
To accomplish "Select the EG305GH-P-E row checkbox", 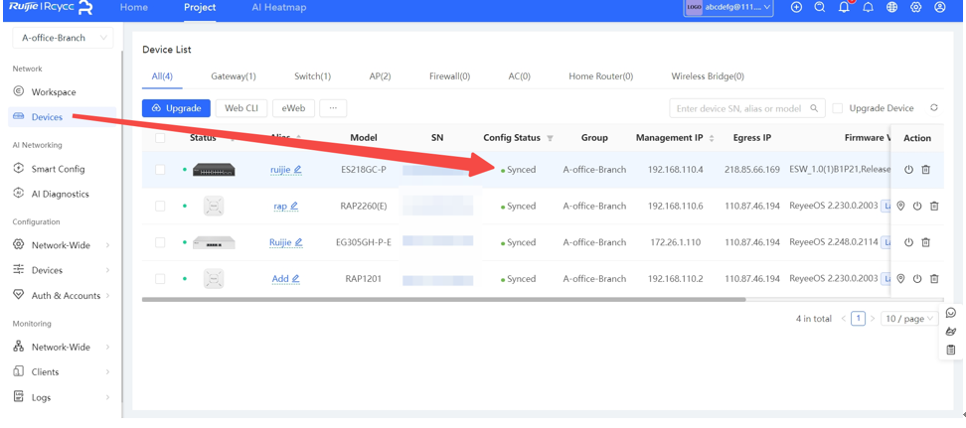I will point(160,242).
